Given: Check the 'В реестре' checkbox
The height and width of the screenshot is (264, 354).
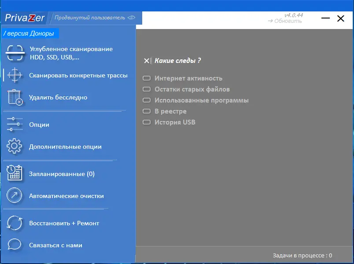Looking at the screenshot, I should coord(147,111).
